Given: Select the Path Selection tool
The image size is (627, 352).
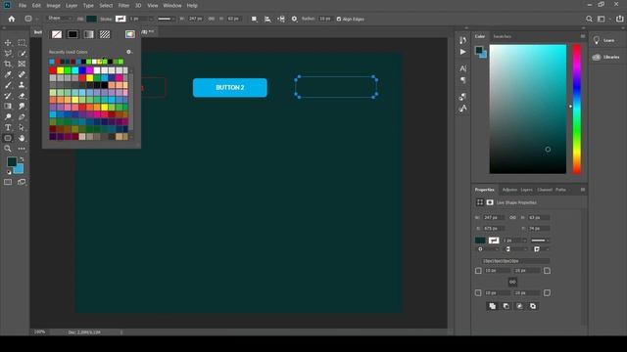Looking at the screenshot, I should pos(22,127).
